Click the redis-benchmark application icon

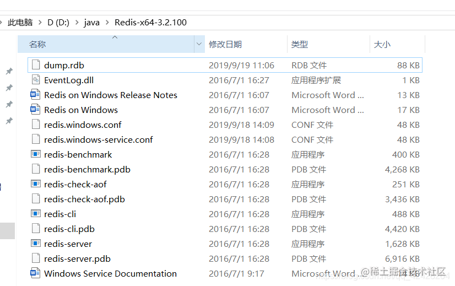pos(36,154)
